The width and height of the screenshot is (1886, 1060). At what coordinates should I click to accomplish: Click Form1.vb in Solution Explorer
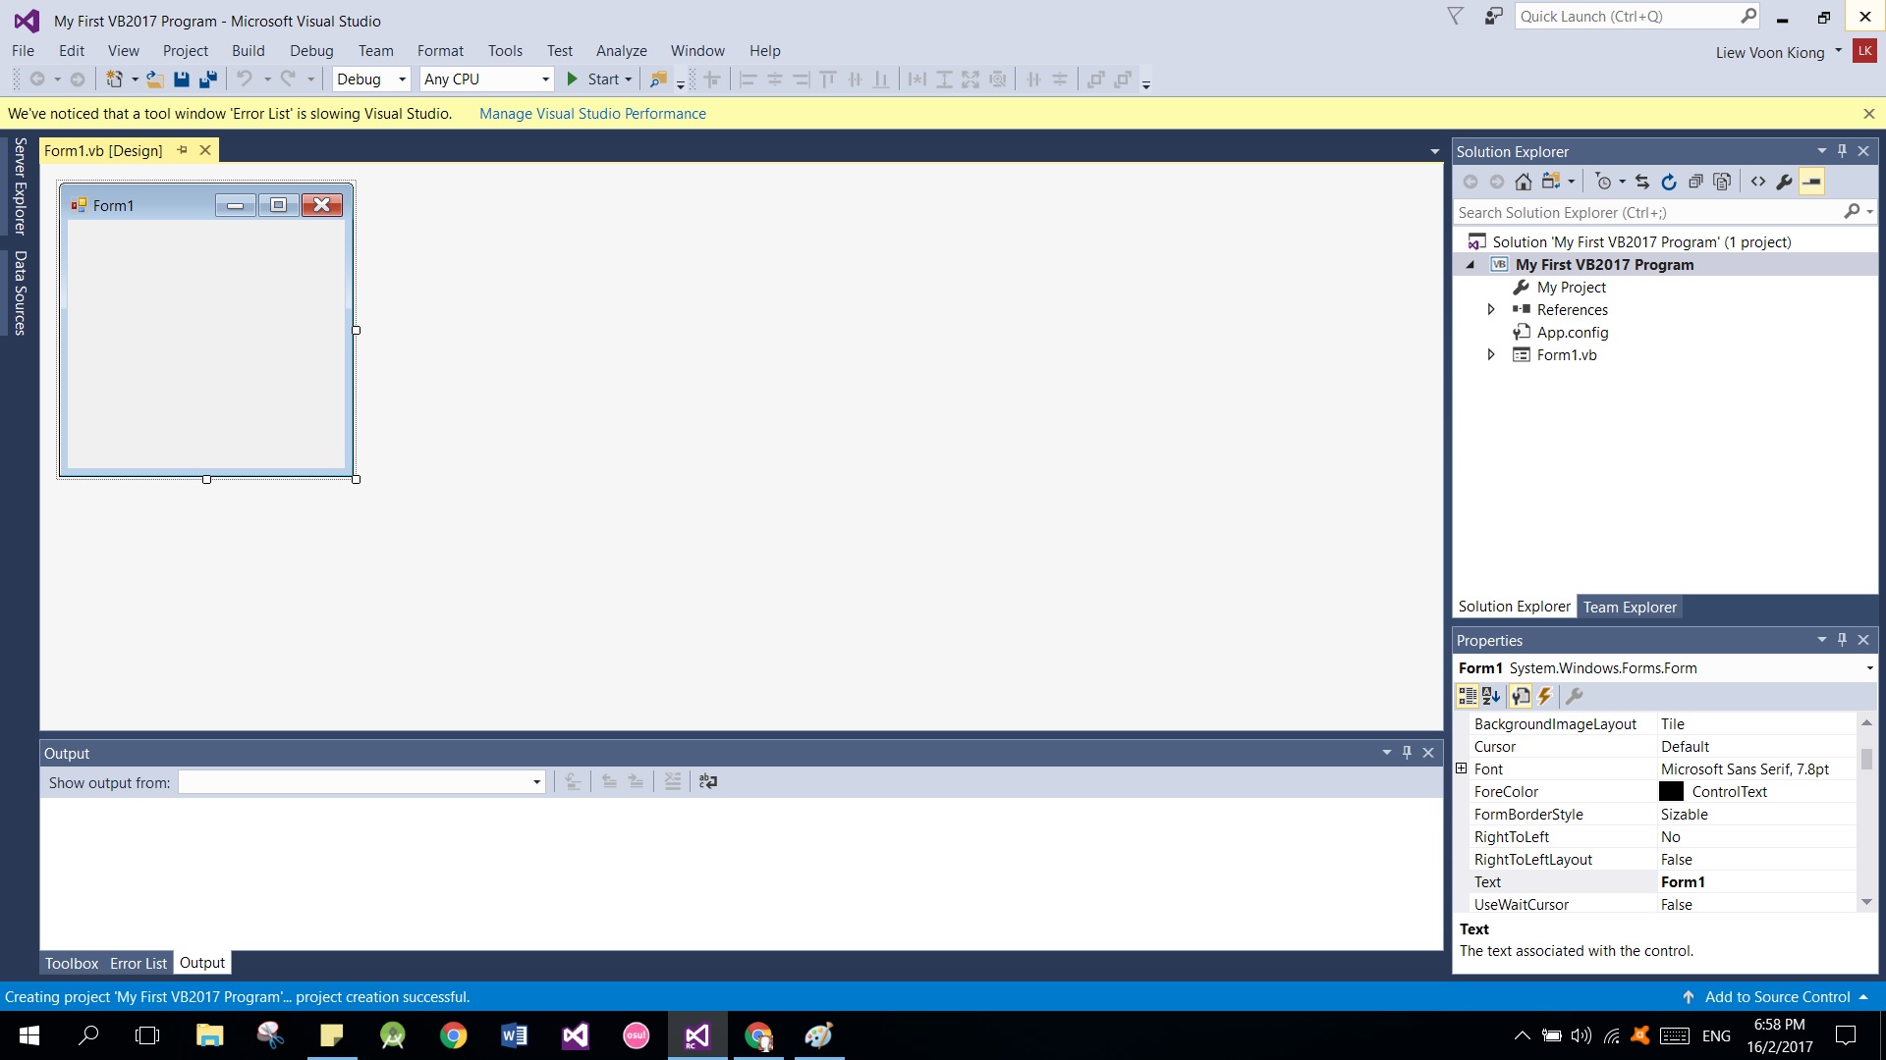(1566, 354)
